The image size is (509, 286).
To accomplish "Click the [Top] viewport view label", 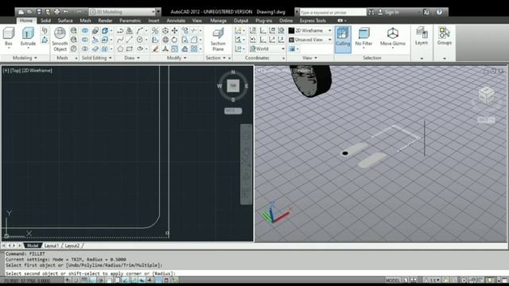I will (15, 70).
